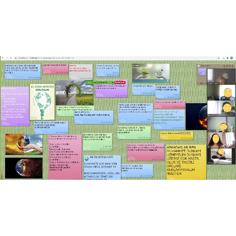Open the purple thumbnail in the brown panel

coord(202,72)
